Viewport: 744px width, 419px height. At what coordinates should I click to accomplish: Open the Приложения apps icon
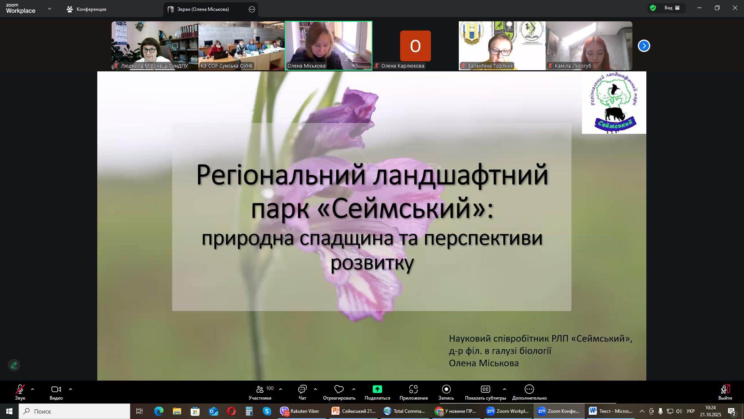tap(413, 390)
